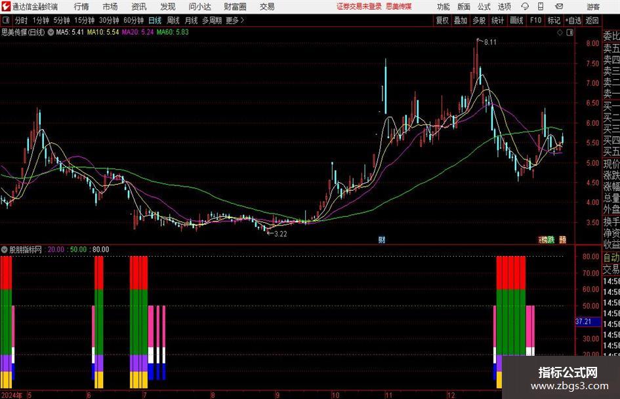
Task: Expand the 更多 period options
Action: tap(235, 20)
